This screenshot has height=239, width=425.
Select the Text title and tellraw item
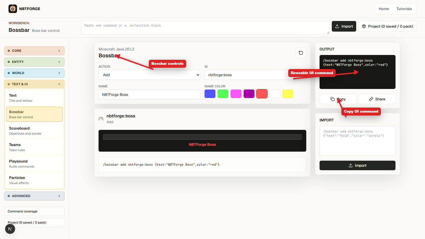[34, 98]
